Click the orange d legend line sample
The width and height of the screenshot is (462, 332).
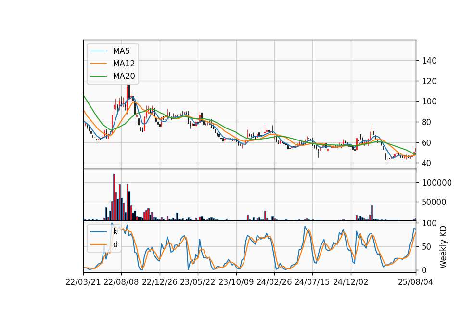[98, 244]
